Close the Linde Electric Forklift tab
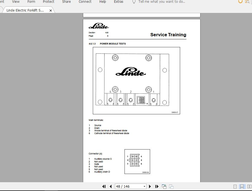 coord(51,10)
